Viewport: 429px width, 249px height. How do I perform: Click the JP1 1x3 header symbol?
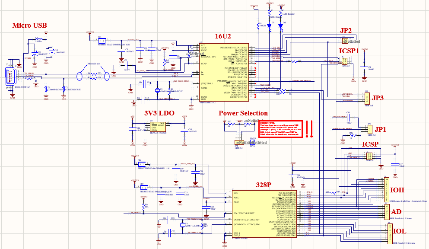[x=369, y=129]
